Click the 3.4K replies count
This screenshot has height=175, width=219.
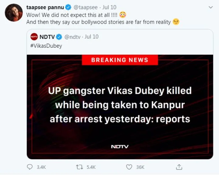[x=40, y=167]
